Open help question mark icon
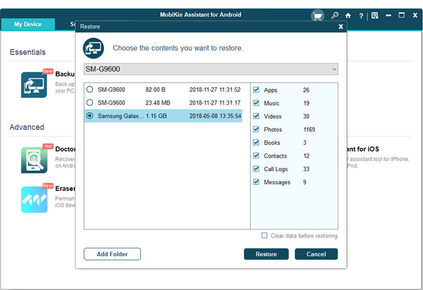 point(361,16)
